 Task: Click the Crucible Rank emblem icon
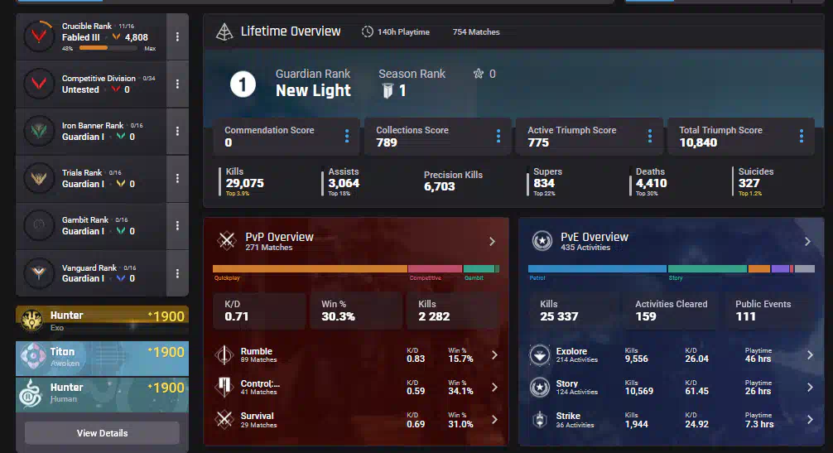pos(38,36)
